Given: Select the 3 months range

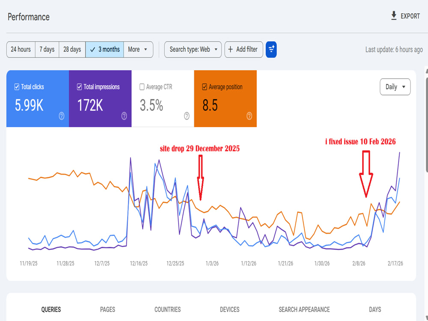Looking at the screenshot, I should [104, 49].
